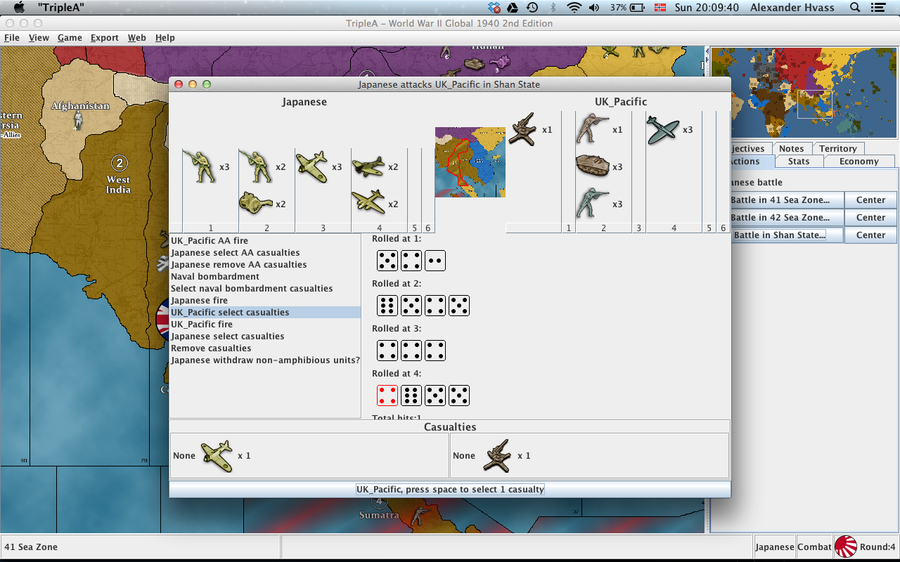The height and width of the screenshot is (562, 900).
Task: Click UK_Pacific AA gun x1 icon beside battle map
Action: (x=522, y=129)
